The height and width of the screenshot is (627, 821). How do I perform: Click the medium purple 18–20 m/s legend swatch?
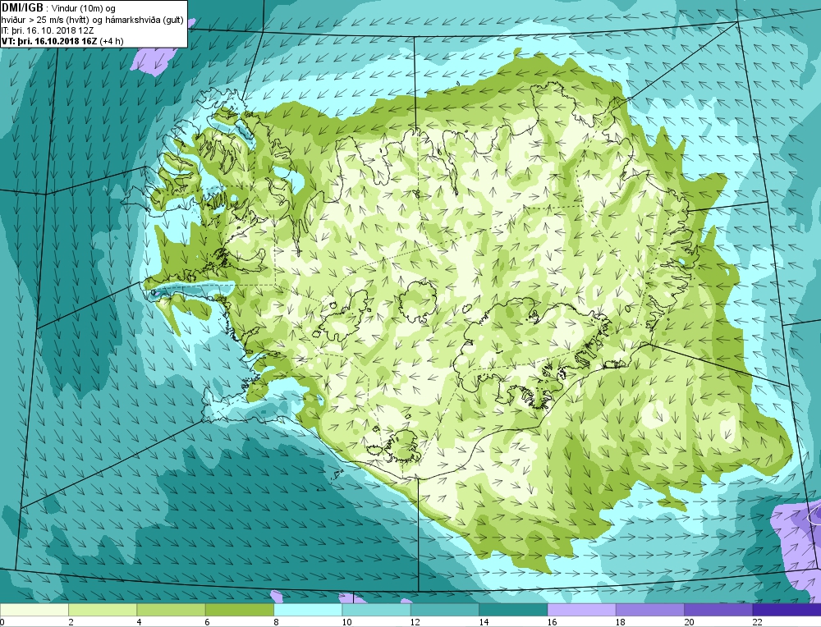[x=650, y=610]
